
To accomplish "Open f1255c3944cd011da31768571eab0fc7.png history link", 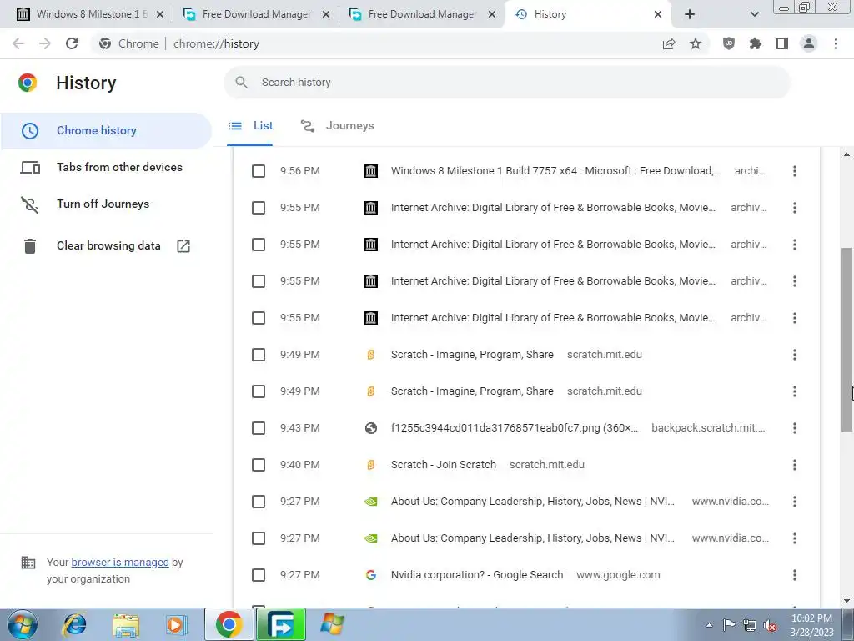I will (514, 428).
